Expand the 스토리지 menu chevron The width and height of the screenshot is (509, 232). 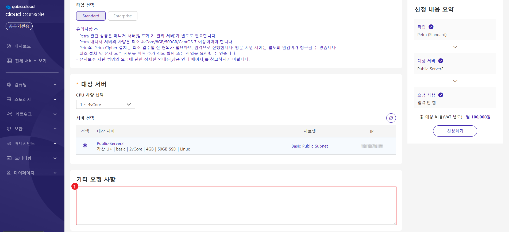[x=55, y=99]
